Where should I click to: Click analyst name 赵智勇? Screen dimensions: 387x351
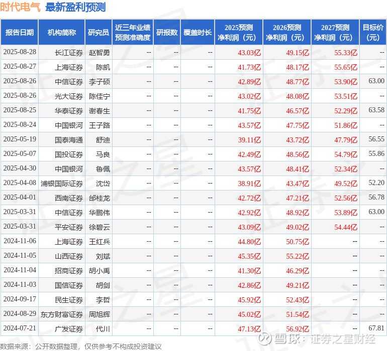click(x=99, y=53)
